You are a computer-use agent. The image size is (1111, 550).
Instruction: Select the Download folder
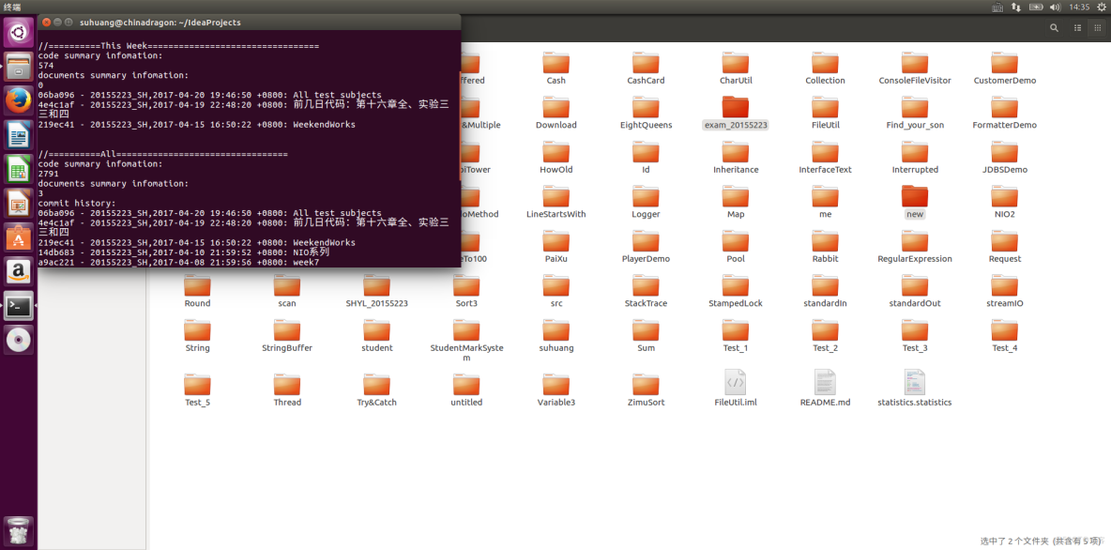tap(556, 114)
